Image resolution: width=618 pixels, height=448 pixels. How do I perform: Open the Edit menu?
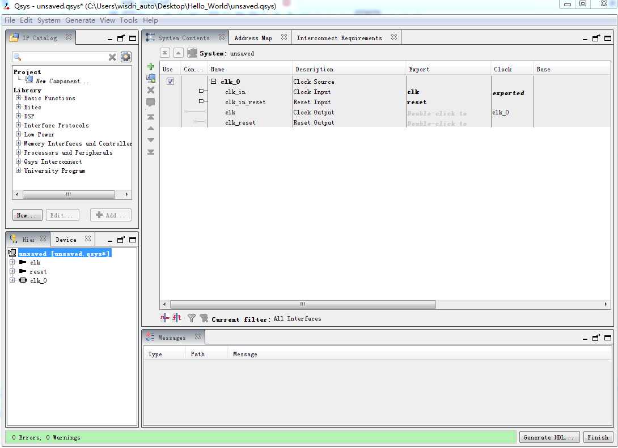(x=26, y=20)
